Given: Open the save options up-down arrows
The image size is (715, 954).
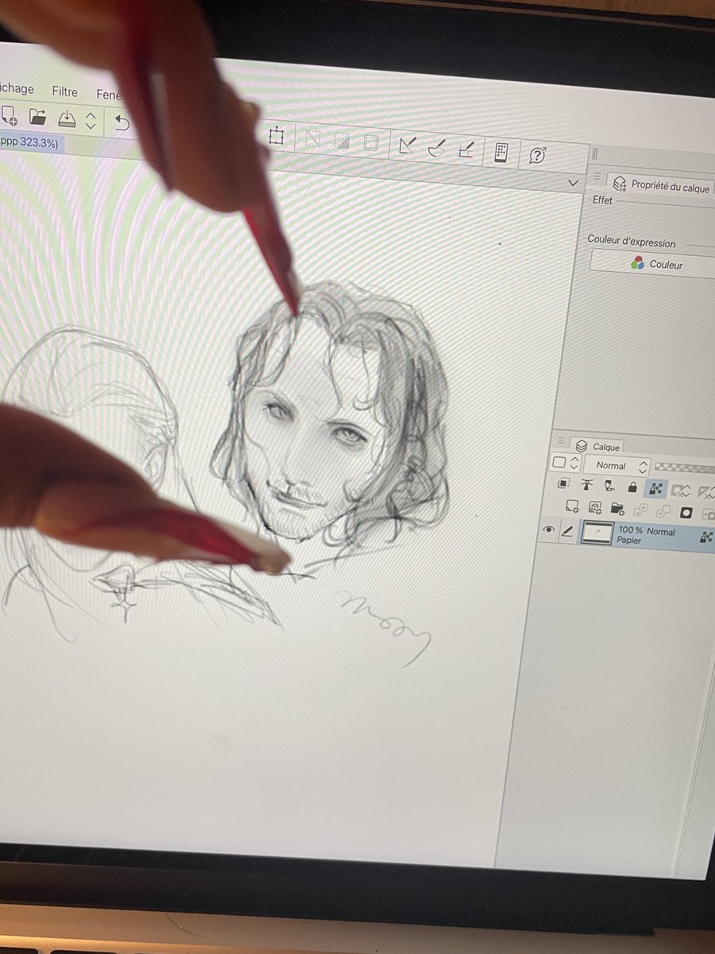Looking at the screenshot, I should pyautogui.click(x=91, y=120).
